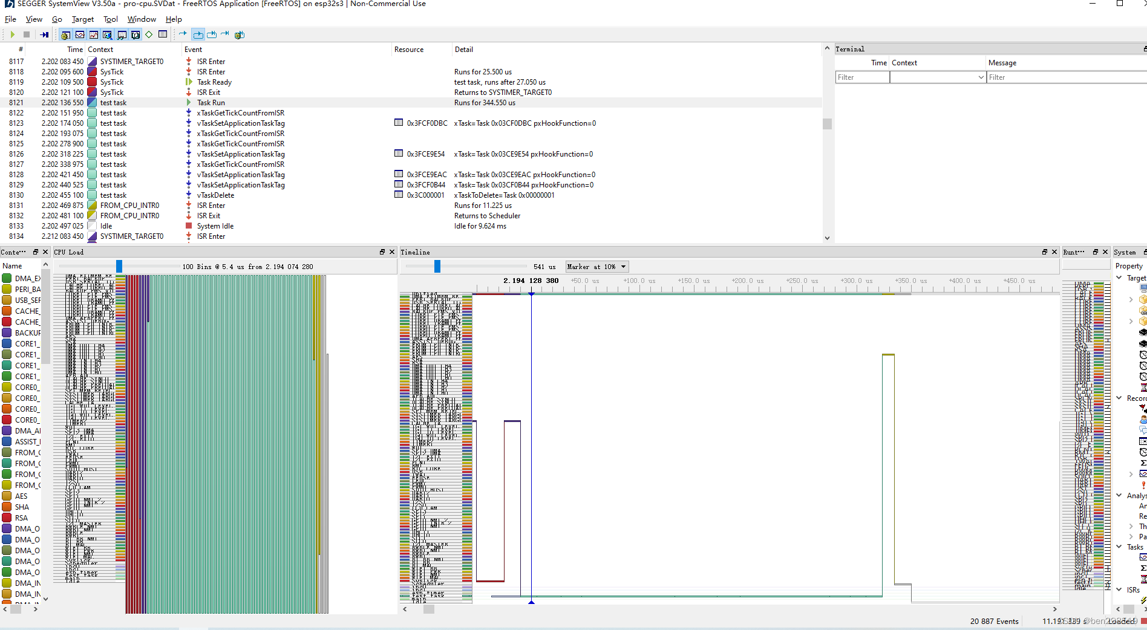1147x630 pixels.
Task: Click the Message header in Terminal panel
Action: tap(1002, 63)
